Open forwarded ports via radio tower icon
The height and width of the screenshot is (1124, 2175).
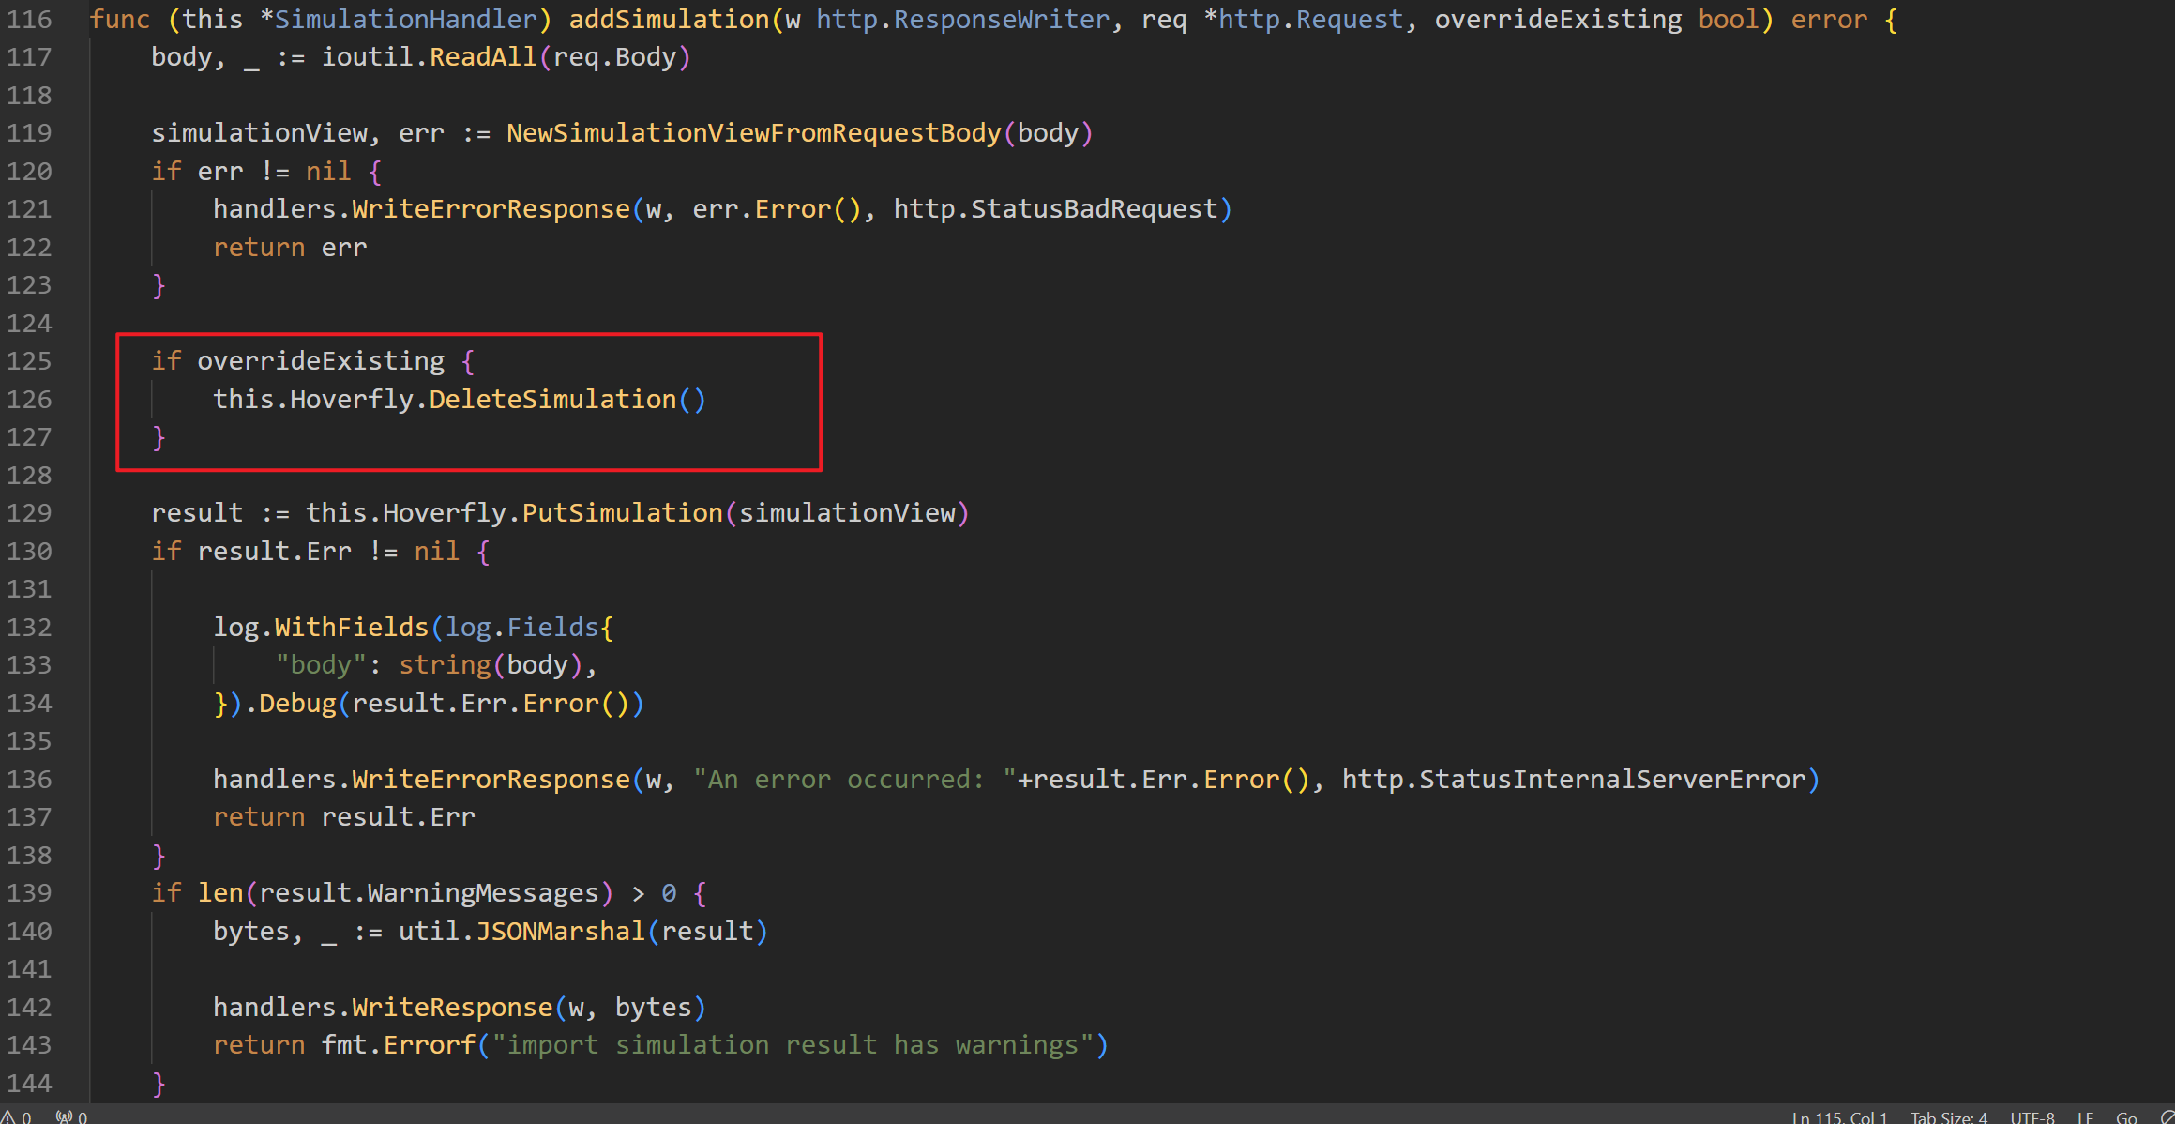72,1116
